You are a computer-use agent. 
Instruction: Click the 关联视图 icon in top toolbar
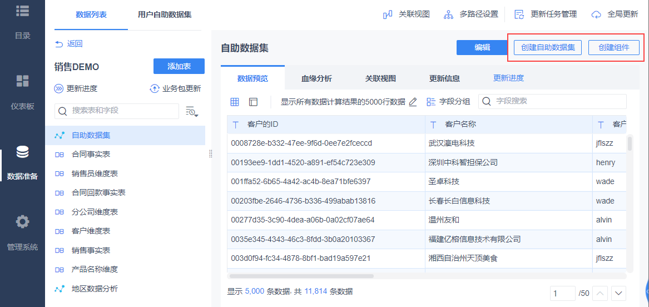click(388, 14)
